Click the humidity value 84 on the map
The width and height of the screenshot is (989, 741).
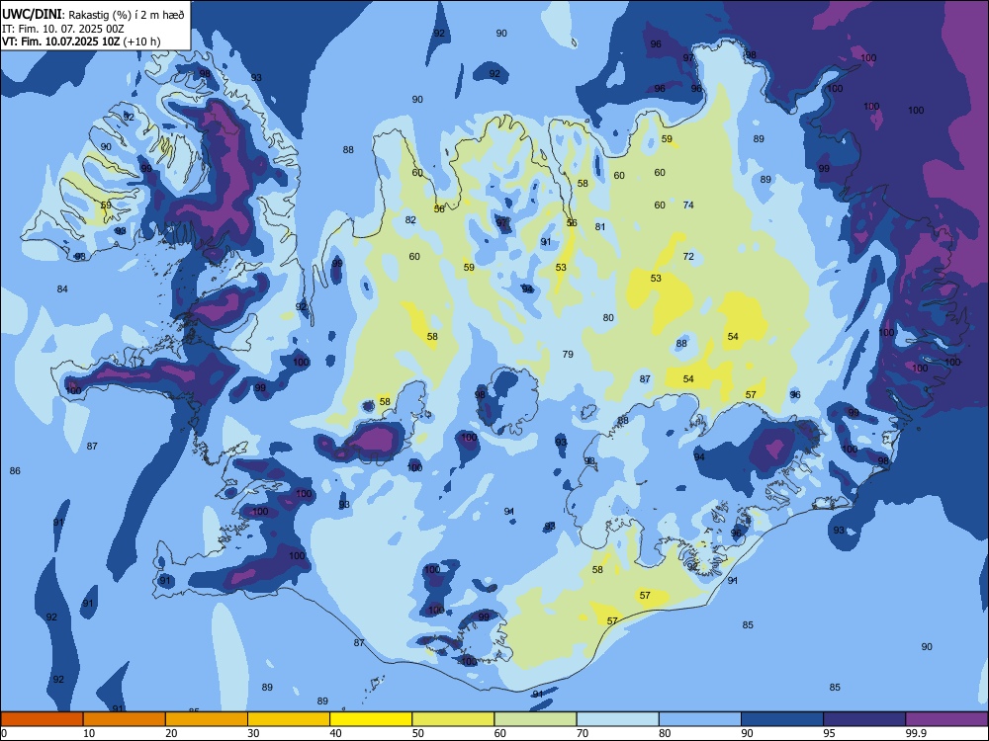pyautogui.click(x=62, y=289)
